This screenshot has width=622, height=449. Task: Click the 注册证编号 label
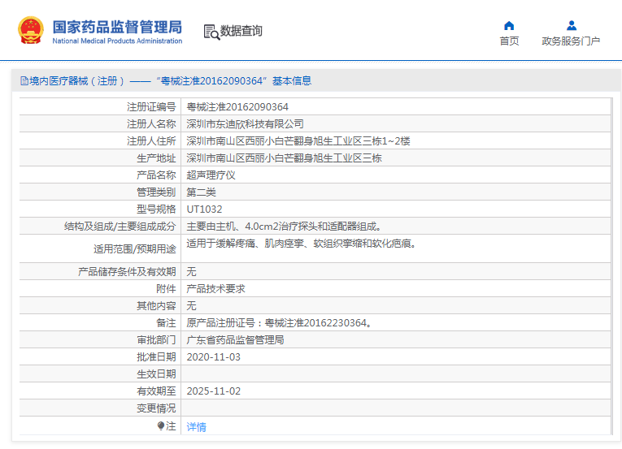point(151,107)
